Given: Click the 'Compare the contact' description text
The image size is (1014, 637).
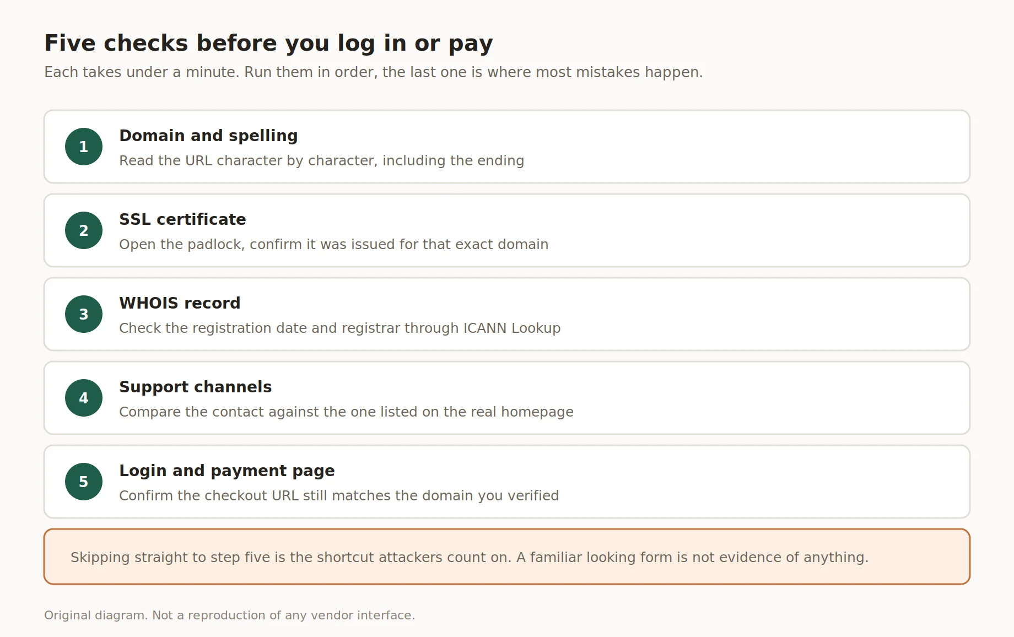Looking at the screenshot, I should click(x=346, y=412).
